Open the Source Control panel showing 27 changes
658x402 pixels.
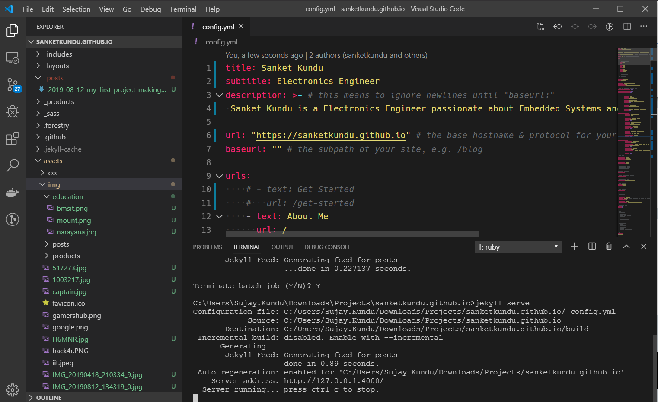(x=13, y=85)
